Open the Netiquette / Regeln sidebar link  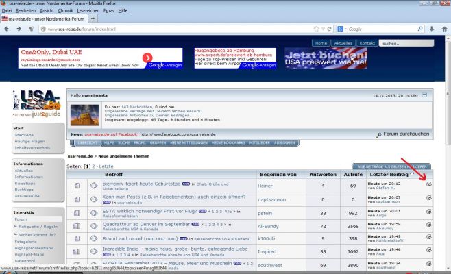click(38, 227)
